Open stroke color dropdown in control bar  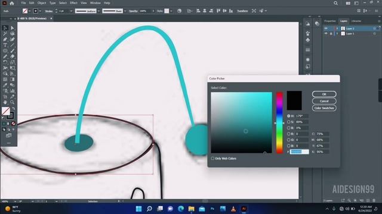tap(40, 11)
